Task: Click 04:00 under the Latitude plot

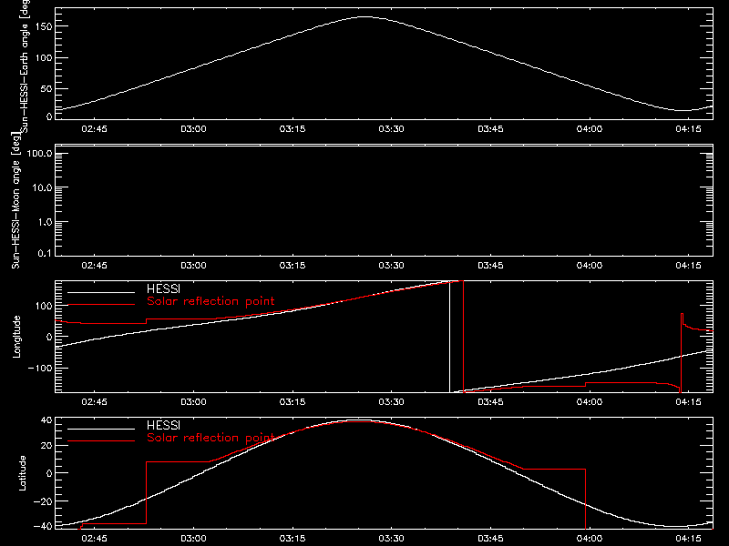Action: coord(590,539)
